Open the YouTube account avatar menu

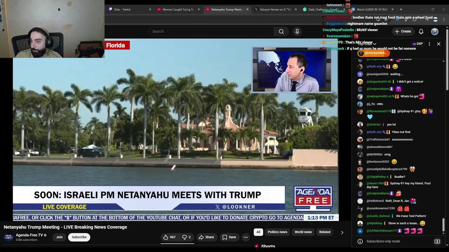point(435,31)
